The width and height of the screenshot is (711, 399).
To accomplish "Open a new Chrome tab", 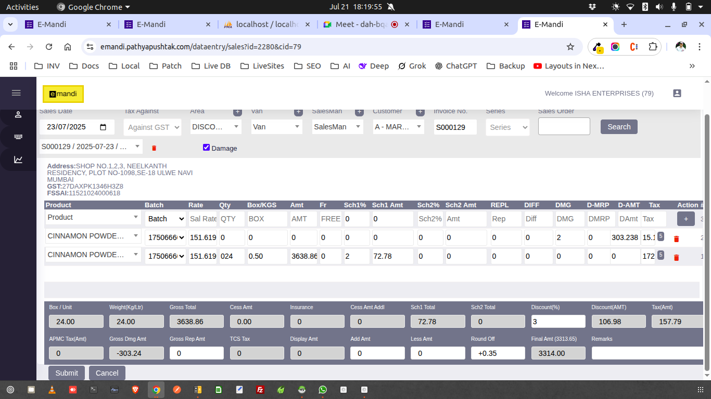I will 624,24.
